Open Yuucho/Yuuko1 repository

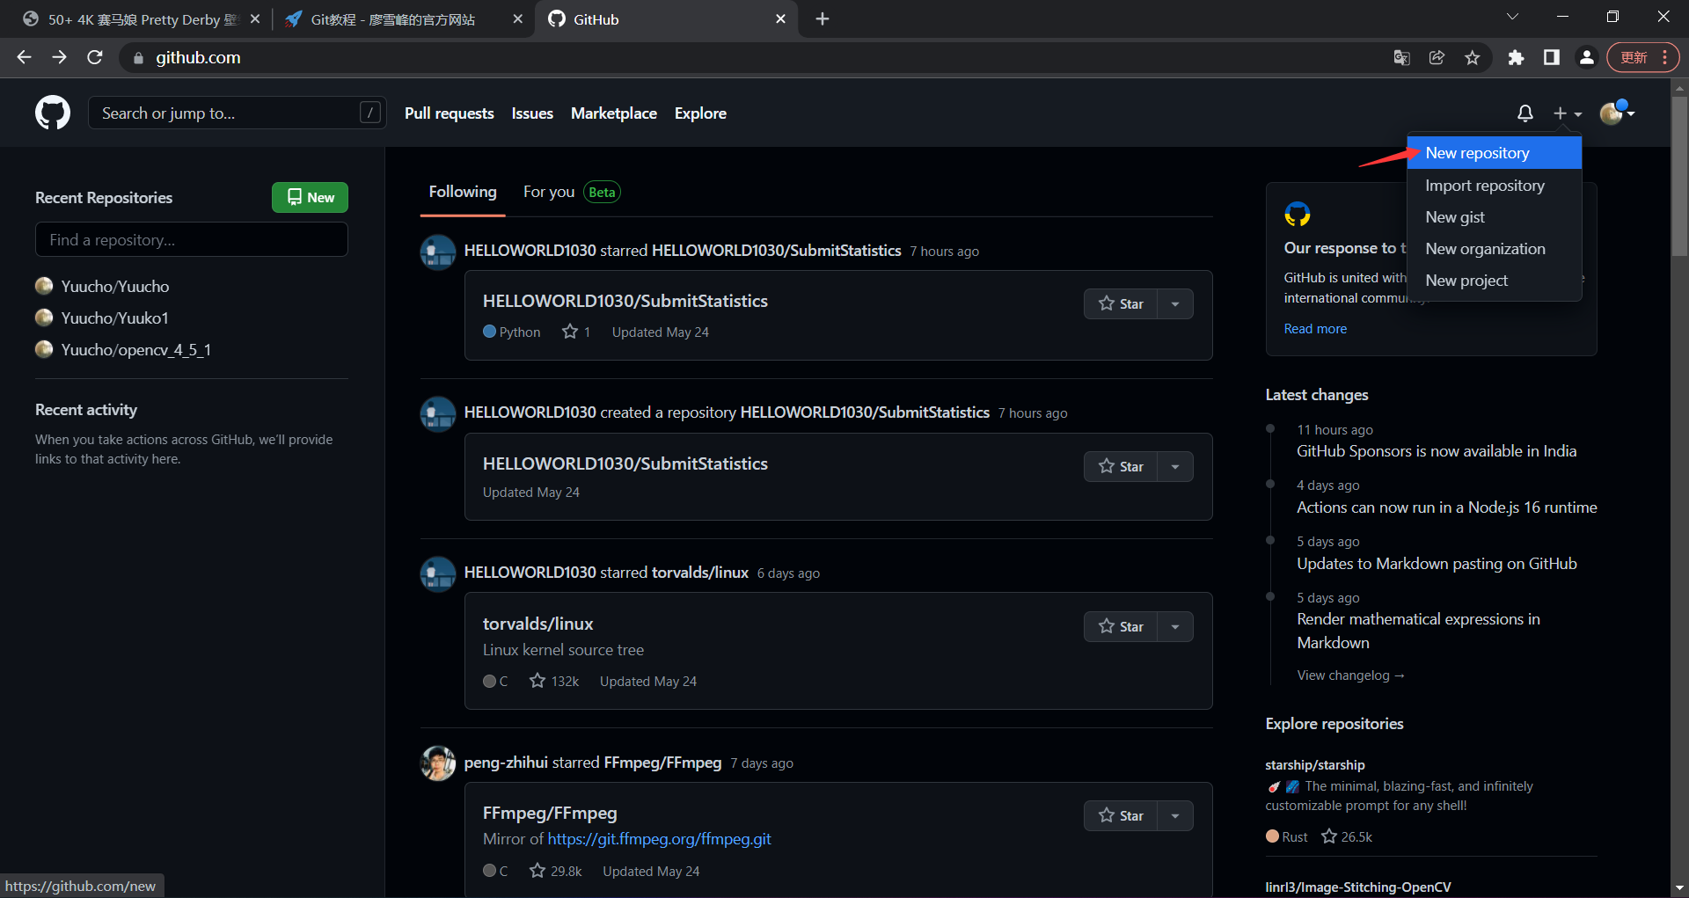[114, 318]
